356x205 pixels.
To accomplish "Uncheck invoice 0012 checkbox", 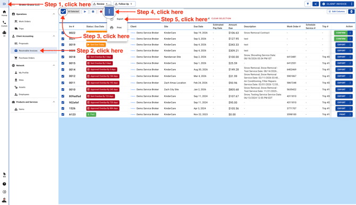I will point(63,76).
